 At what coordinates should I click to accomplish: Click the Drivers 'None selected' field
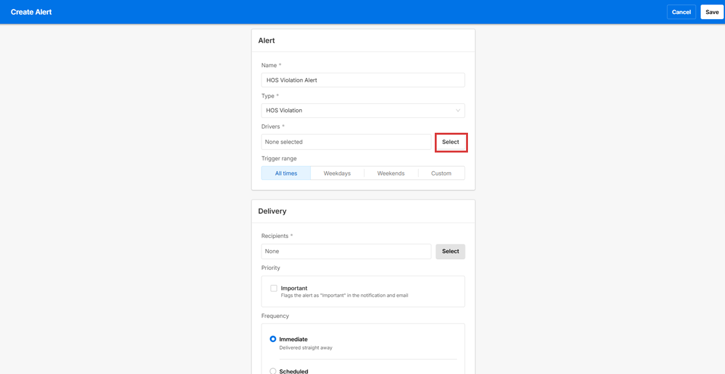[x=346, y=142]
